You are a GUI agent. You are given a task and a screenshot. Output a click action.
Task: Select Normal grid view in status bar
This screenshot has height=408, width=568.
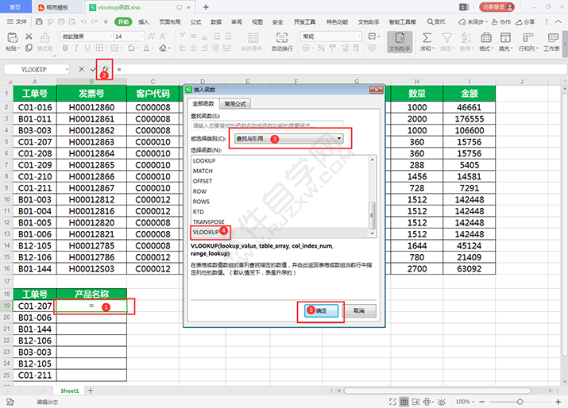[x=404, y=402]
